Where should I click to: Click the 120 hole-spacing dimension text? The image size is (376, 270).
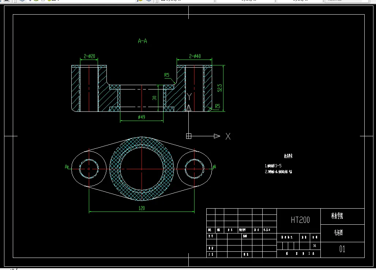coord(142,208)
